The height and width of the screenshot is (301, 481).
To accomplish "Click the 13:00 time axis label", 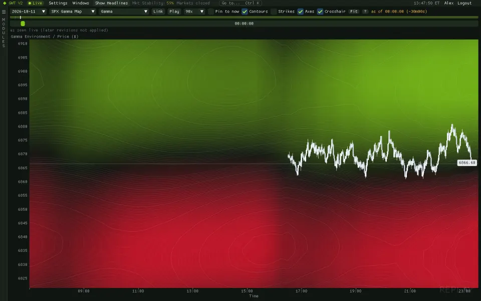I will click(192, 291).
